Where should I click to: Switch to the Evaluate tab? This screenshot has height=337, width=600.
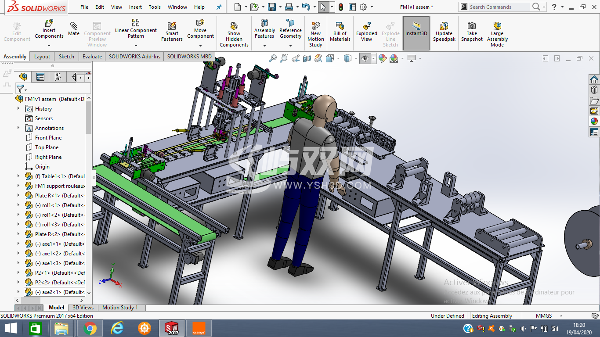coord(92,57)
